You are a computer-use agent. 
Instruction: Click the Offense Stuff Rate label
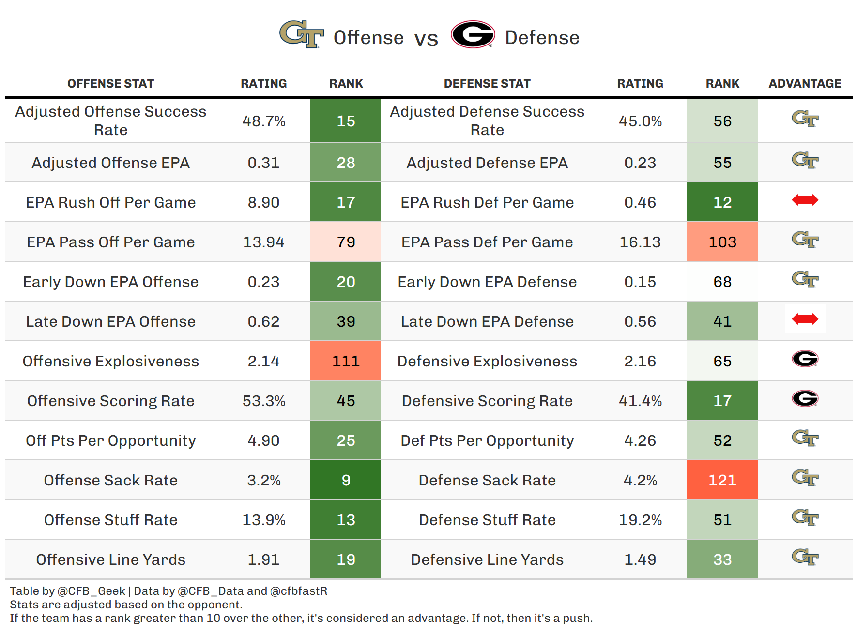click(x=110, y=520)
